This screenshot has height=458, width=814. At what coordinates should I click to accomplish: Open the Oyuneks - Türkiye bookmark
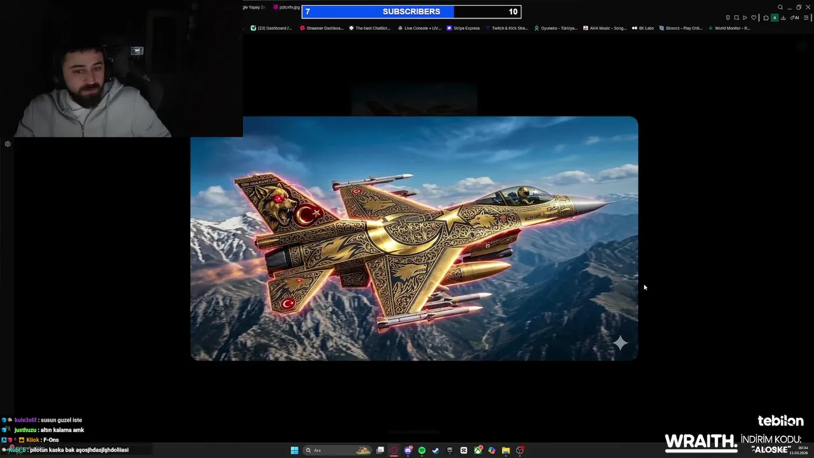pyautogui.click(x=555, y=28)
